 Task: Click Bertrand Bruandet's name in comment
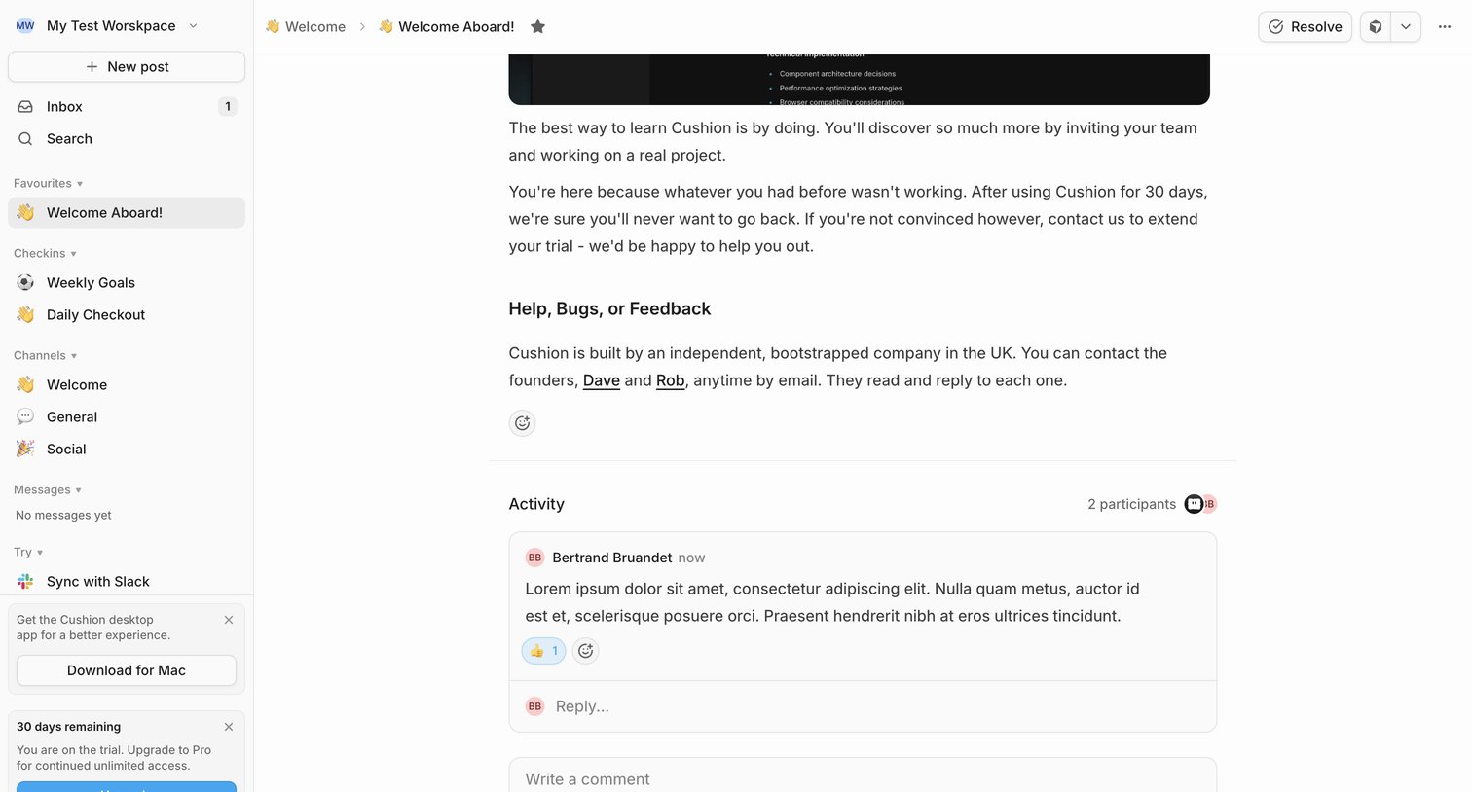(x=612, y=558)
